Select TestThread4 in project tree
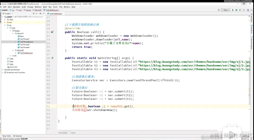The image size is (254, 140). [24, 47]
